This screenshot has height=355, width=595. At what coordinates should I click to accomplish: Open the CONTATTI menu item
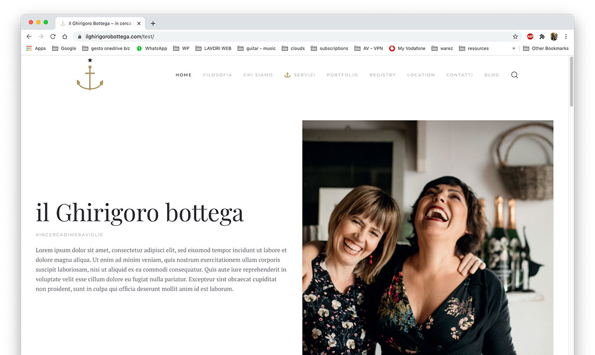(x=460, y=75)
